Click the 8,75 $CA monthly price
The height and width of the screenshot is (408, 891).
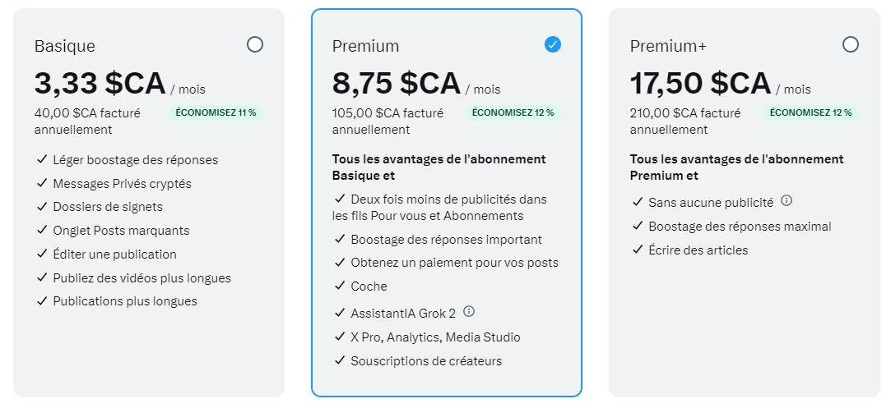pyautogui.click(x=397, y=84)
